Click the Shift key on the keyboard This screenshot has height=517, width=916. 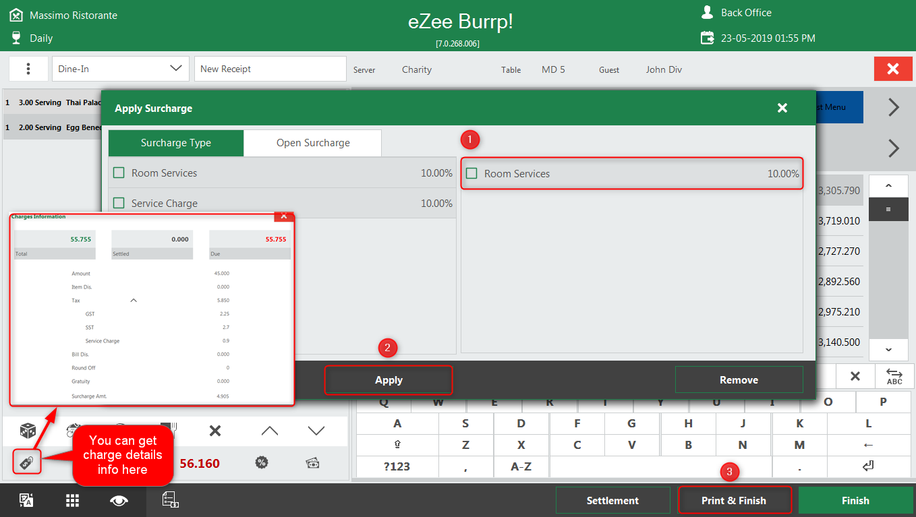397,445
